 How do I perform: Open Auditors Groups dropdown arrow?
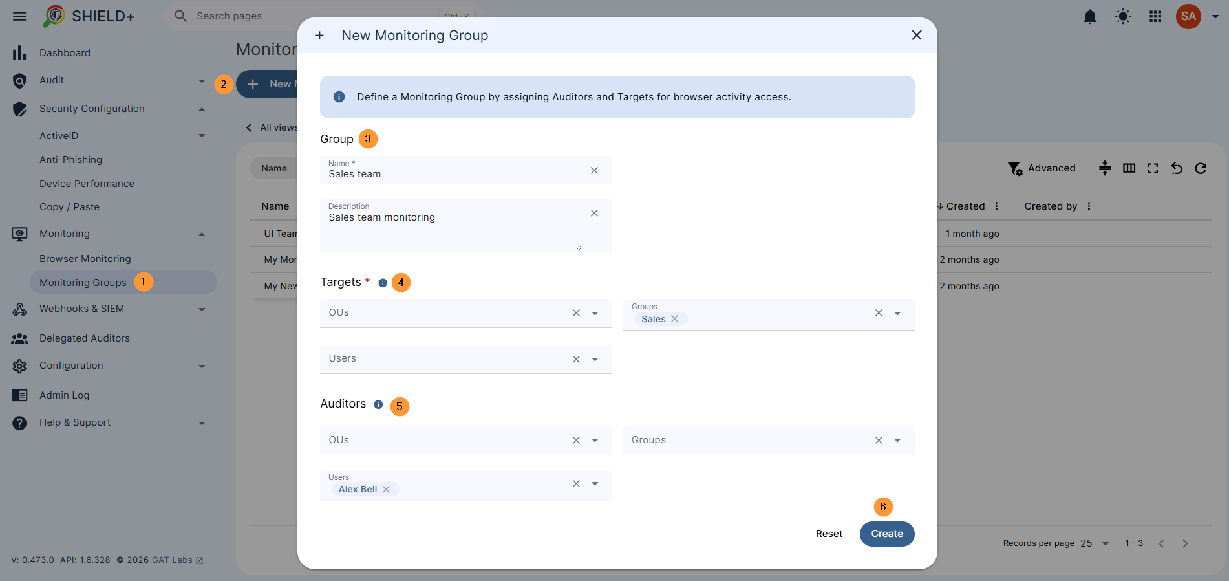coord(897,441)
